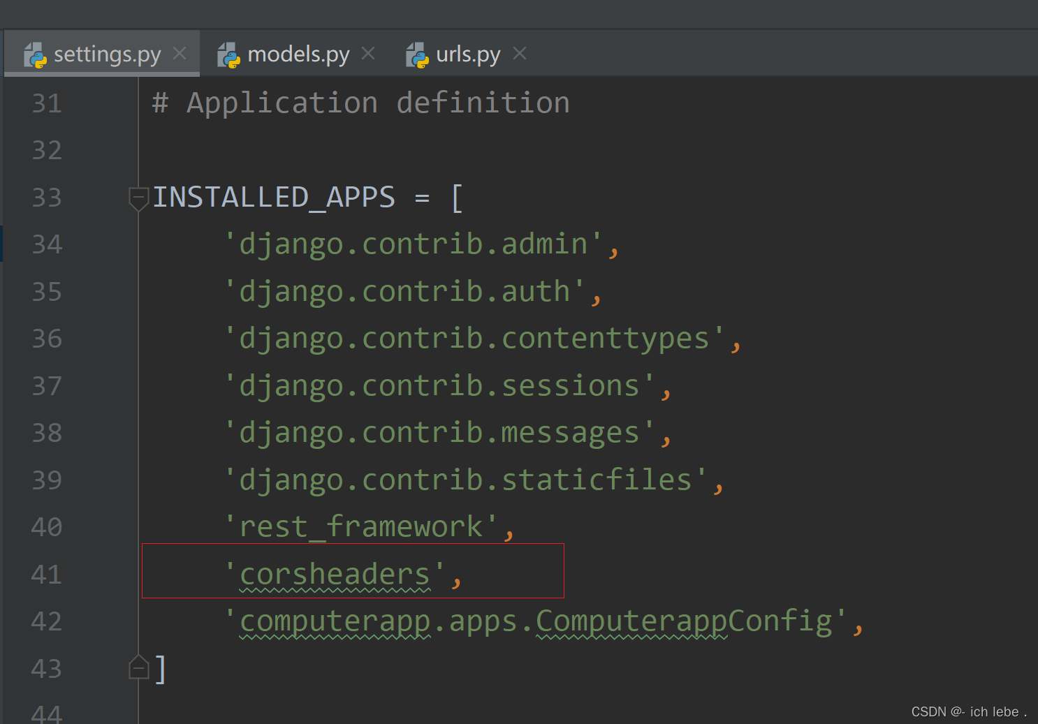
Task: Click the 'django.contrib.sessions' string
Action: click(440, 386)
